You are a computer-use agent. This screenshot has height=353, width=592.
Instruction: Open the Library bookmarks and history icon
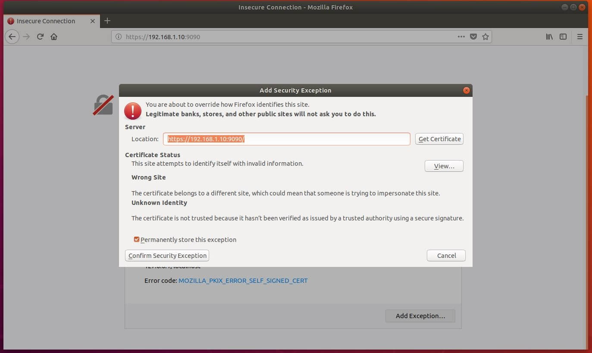(549, 37)
